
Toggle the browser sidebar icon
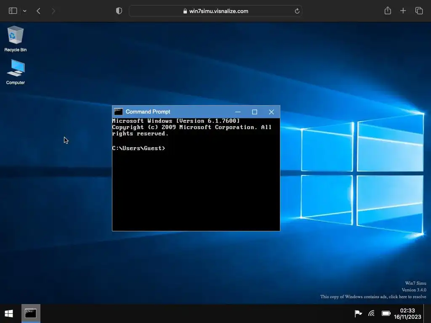click(13, 11)
